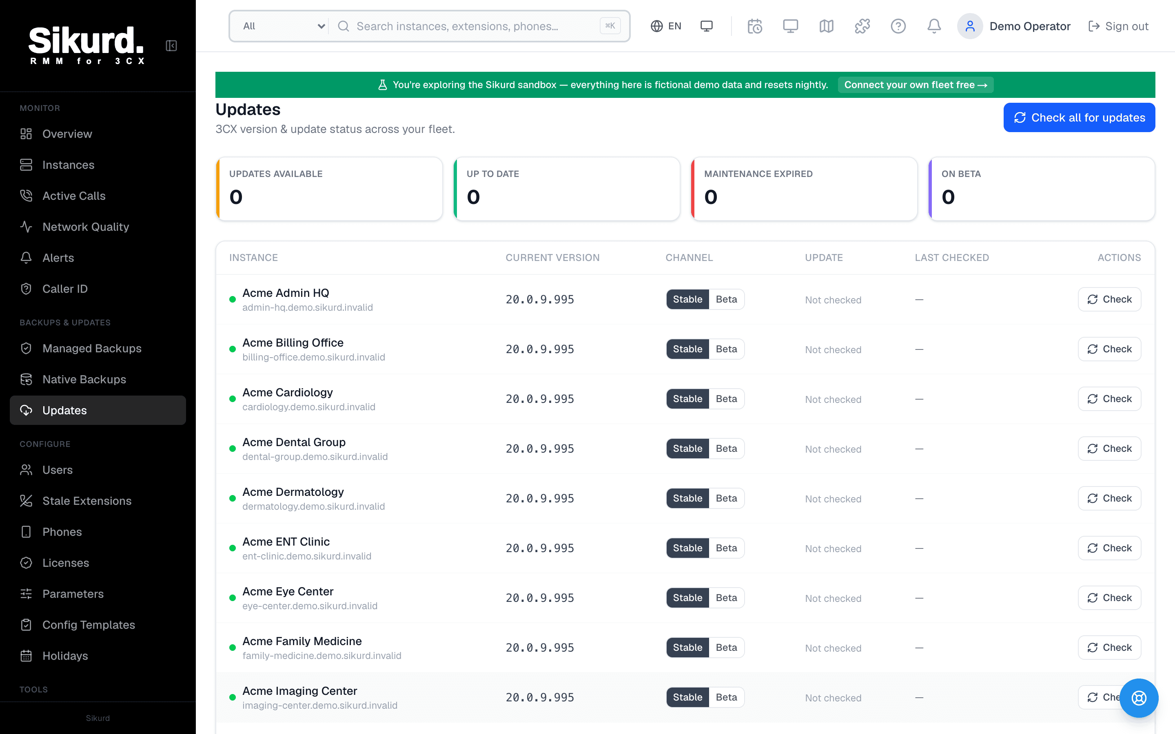
Task: Check updates for Acme Dental Group
Action: (x=1109, y=449)
